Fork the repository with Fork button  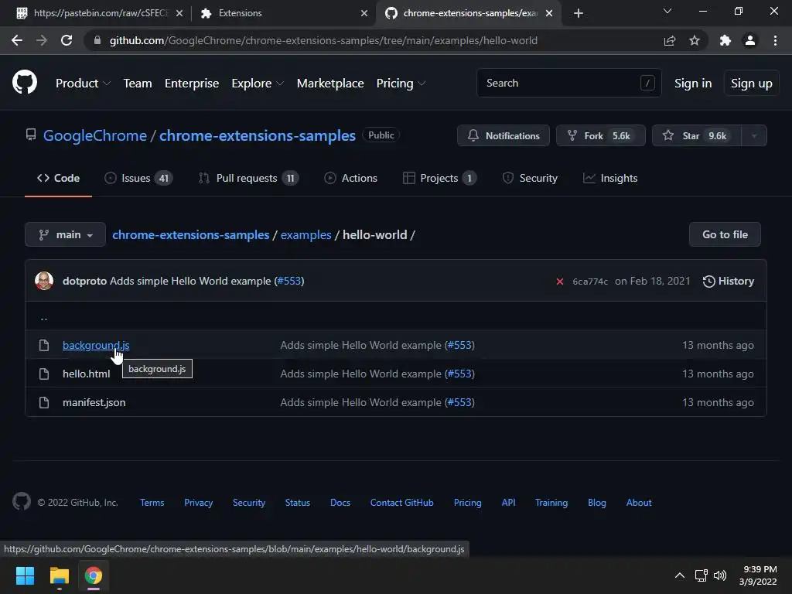point(600,135)
